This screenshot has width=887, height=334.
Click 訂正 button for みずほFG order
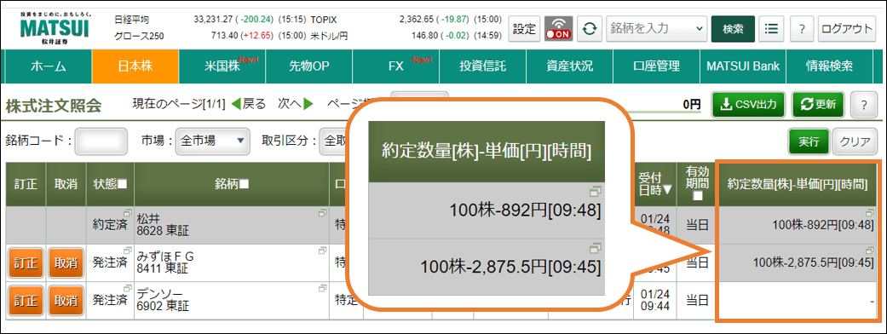(26, 262)
